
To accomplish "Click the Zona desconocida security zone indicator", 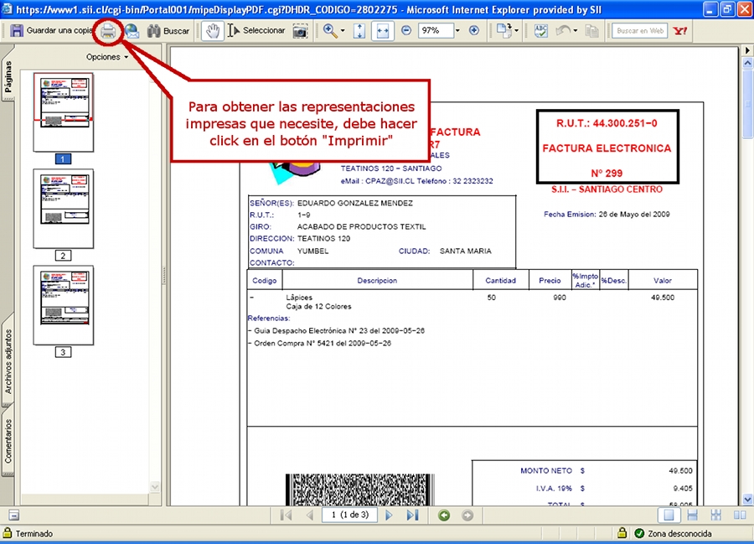I will click(x=673, y=533).
